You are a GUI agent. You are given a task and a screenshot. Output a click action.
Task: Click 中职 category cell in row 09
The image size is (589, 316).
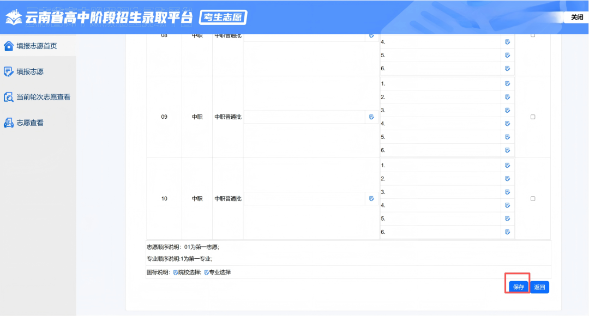click(x=197, y=117)
